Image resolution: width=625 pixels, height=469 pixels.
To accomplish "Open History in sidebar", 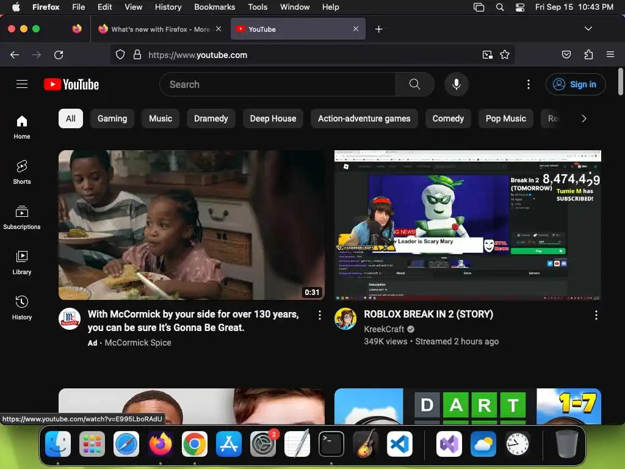I will (x=22, y=308).
